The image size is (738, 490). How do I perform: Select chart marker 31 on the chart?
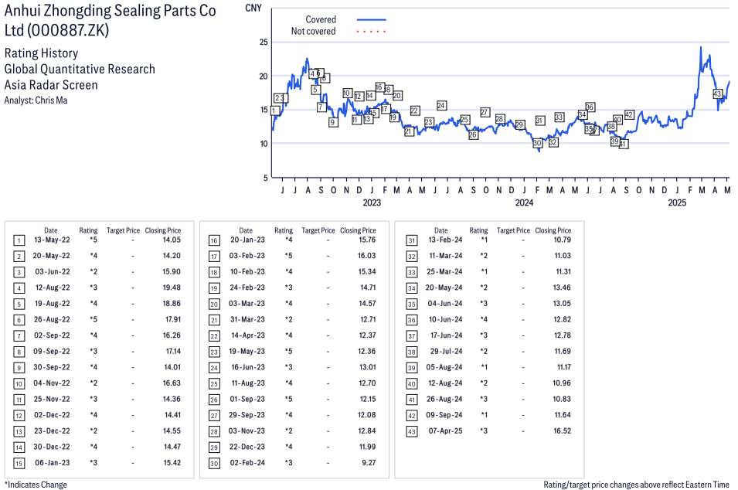539,121
